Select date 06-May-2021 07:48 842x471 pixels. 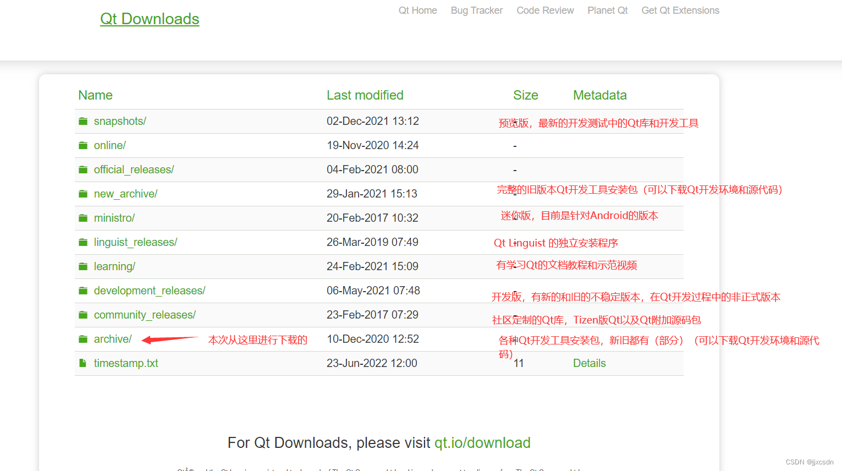tap(373, 291)
